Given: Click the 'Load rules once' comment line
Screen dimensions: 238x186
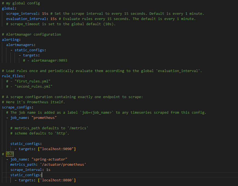Looking at the screenshot, I should click(102, 71).
